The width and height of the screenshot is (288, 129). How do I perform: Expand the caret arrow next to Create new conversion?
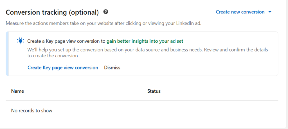pyautogui.click(x=270, y=12)
